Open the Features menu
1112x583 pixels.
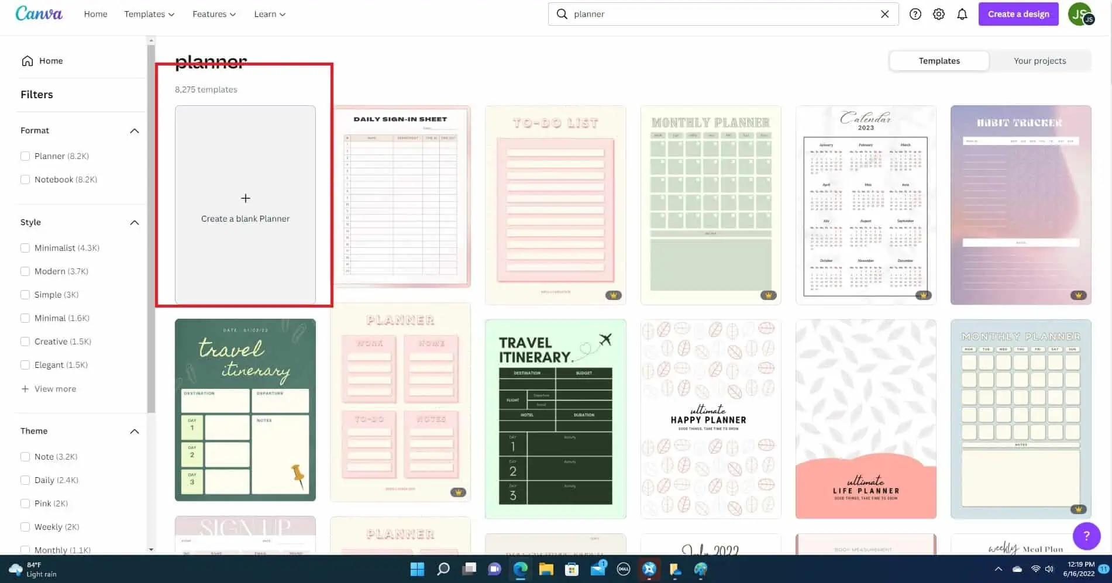[213, 13]
